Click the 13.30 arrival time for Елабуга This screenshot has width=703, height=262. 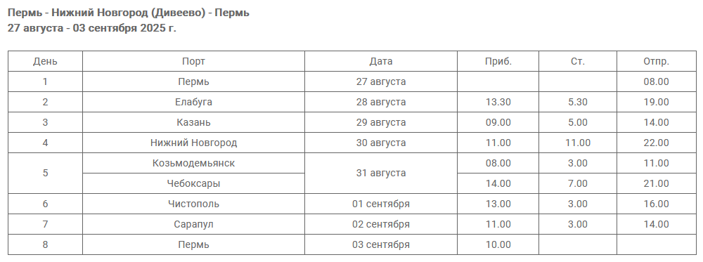click(x=498, y=102)
